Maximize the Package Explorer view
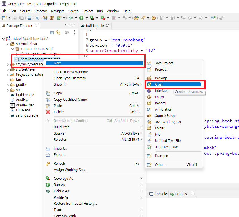Image resolution: width=239 pixels, height=217 pixels. pos(73,26)
